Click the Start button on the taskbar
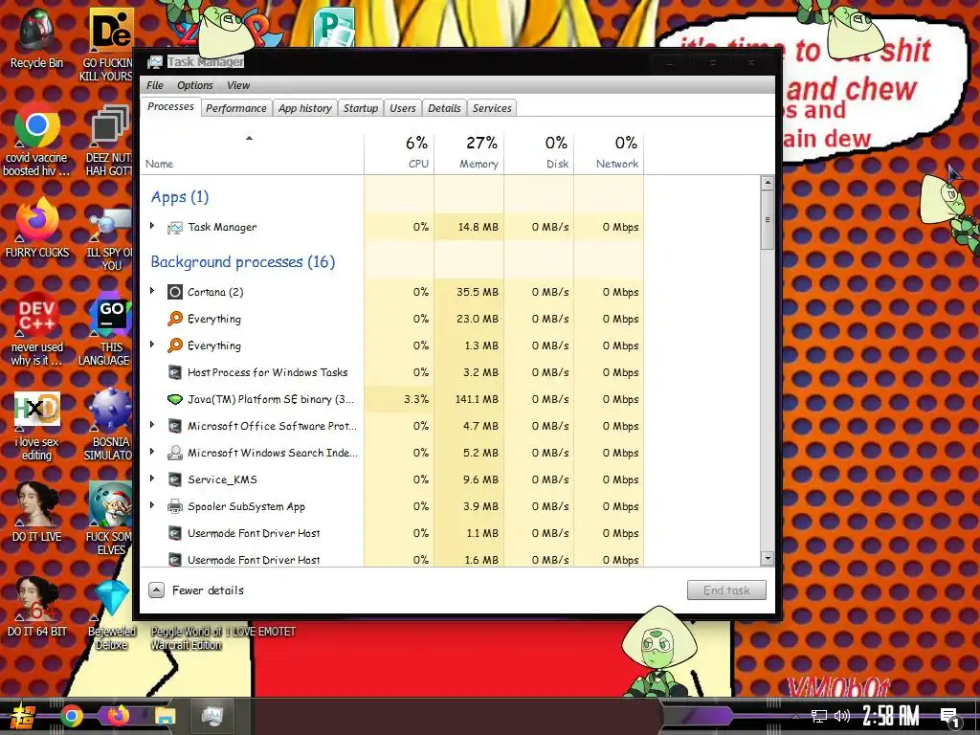Image resolution: width=980 pixels, height=735 pixels. pos(21,717)
